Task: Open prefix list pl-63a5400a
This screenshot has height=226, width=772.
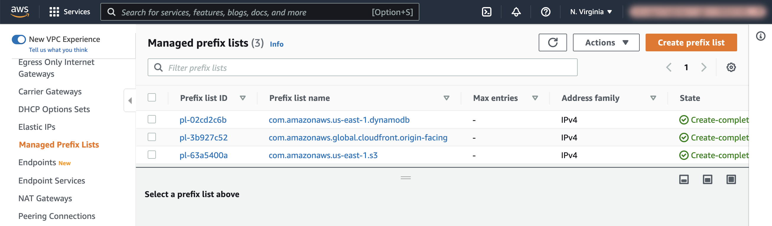Action: pos(203,155)
